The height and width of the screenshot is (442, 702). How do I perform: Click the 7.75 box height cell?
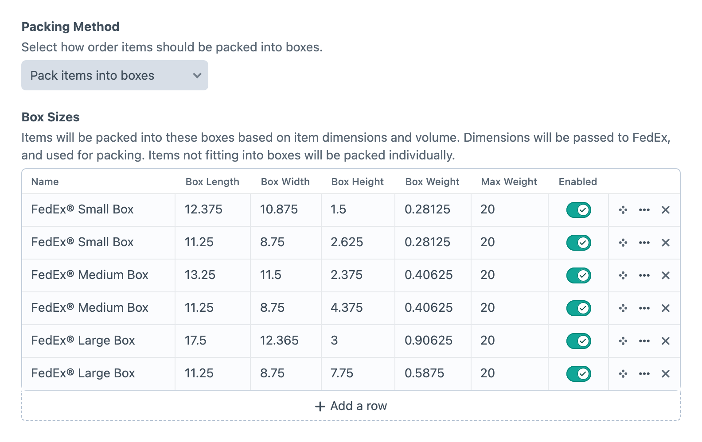358,374
